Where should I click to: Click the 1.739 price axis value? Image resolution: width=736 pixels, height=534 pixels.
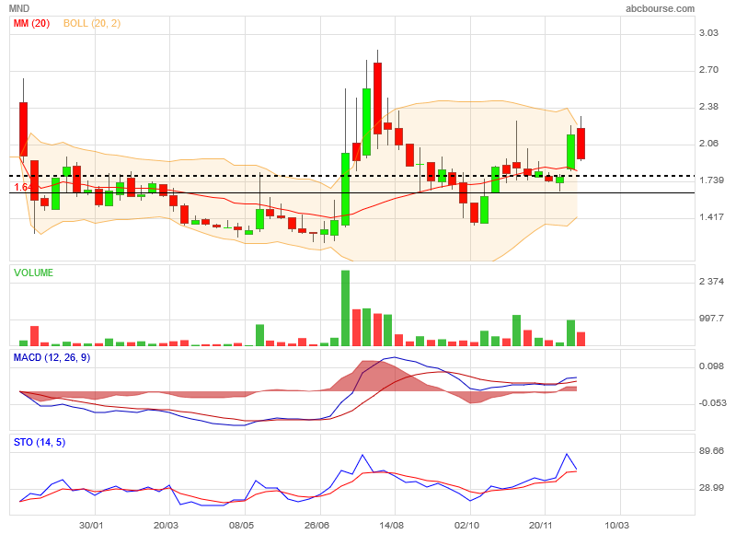click(711, 180)
